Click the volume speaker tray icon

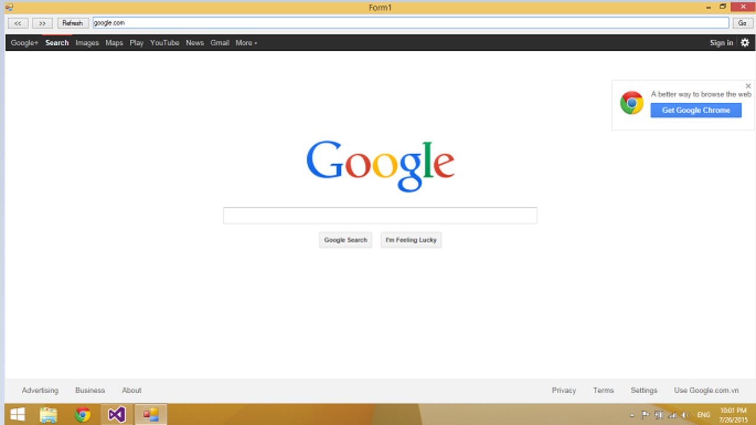coord(686,415)
